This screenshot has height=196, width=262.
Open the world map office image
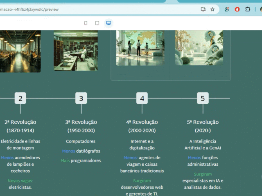pyautogui.click(x=140, y=47)
